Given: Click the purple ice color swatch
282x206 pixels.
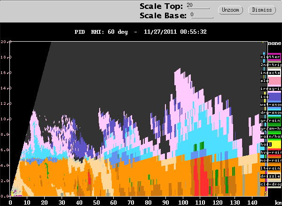Looking at the screenshot, I should point(274,97).
